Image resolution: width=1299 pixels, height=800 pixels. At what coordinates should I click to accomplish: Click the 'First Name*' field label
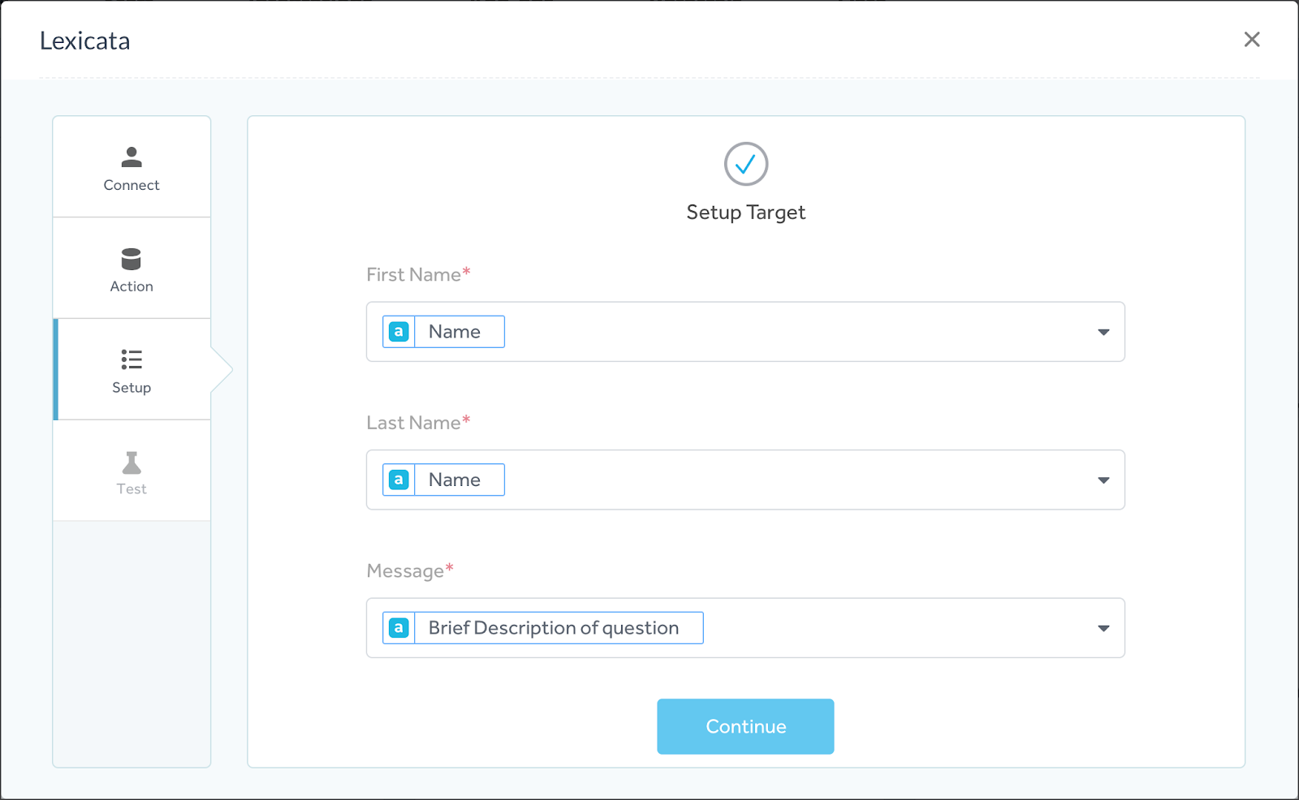418,275
